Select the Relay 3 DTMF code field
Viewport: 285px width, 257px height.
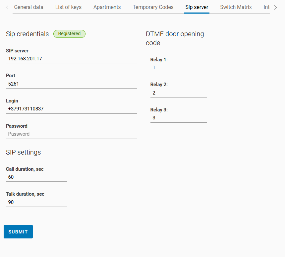(x=178, y=118)
